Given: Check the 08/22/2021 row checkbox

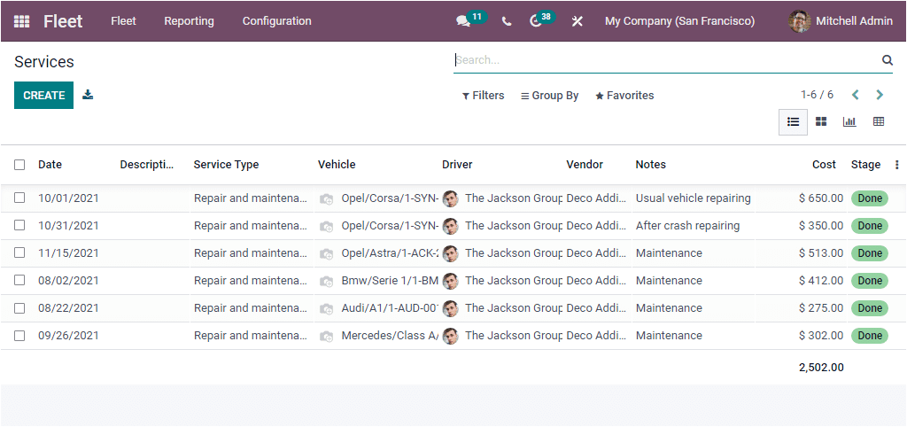Looking at the screenshot, I should 19,307.
